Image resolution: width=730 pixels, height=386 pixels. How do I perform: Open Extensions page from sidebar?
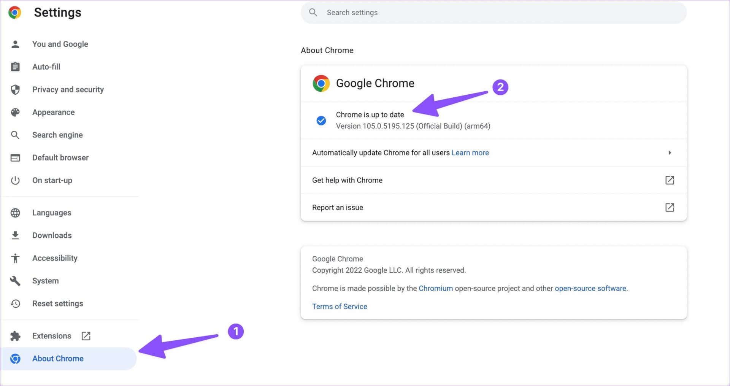click(52, 336)
